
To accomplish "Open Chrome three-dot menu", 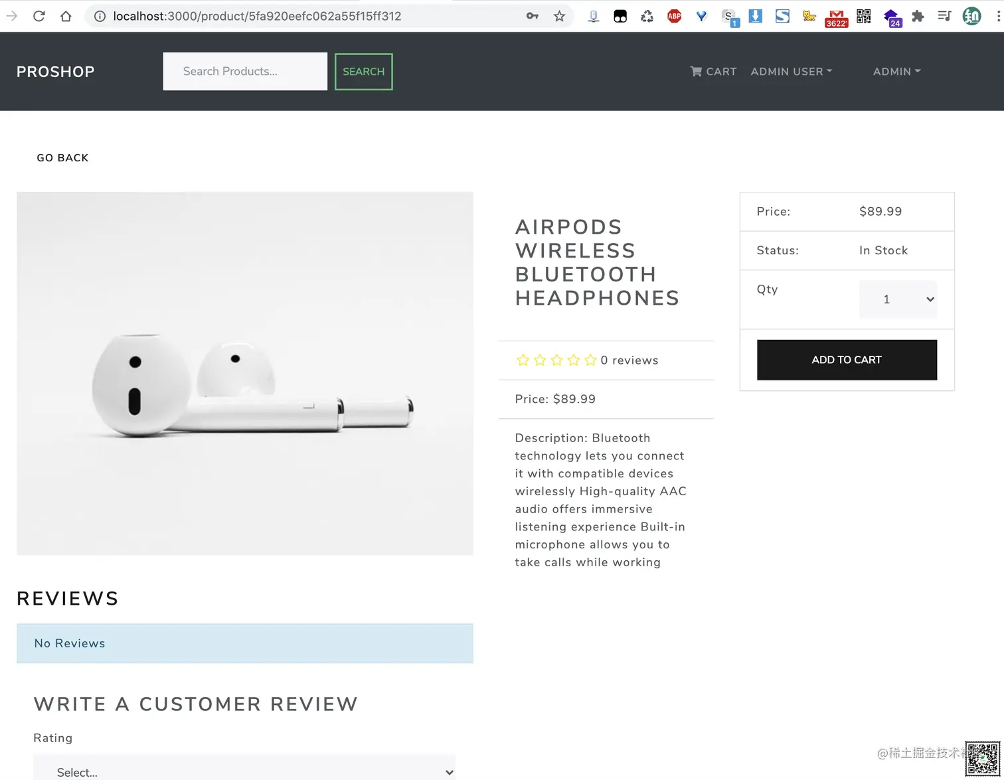I will pyautogui.click(x=998, y=16).
